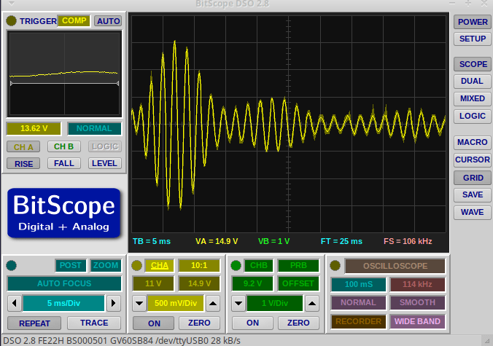Click the REPEAT button
The width and height of the screenshot is (493, 346).
tap(34, 323)
